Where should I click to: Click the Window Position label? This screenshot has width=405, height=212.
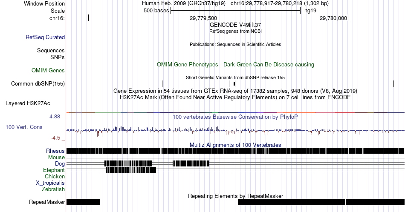tap(44, 3)
